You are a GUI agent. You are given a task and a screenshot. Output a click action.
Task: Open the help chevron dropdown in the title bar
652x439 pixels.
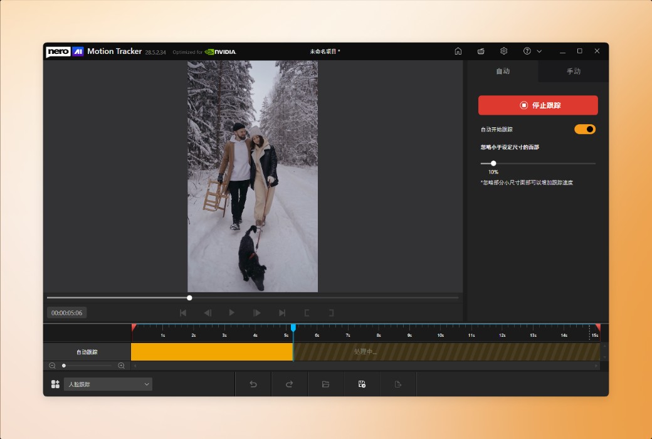pyautogui.click(x=538, y=51)
